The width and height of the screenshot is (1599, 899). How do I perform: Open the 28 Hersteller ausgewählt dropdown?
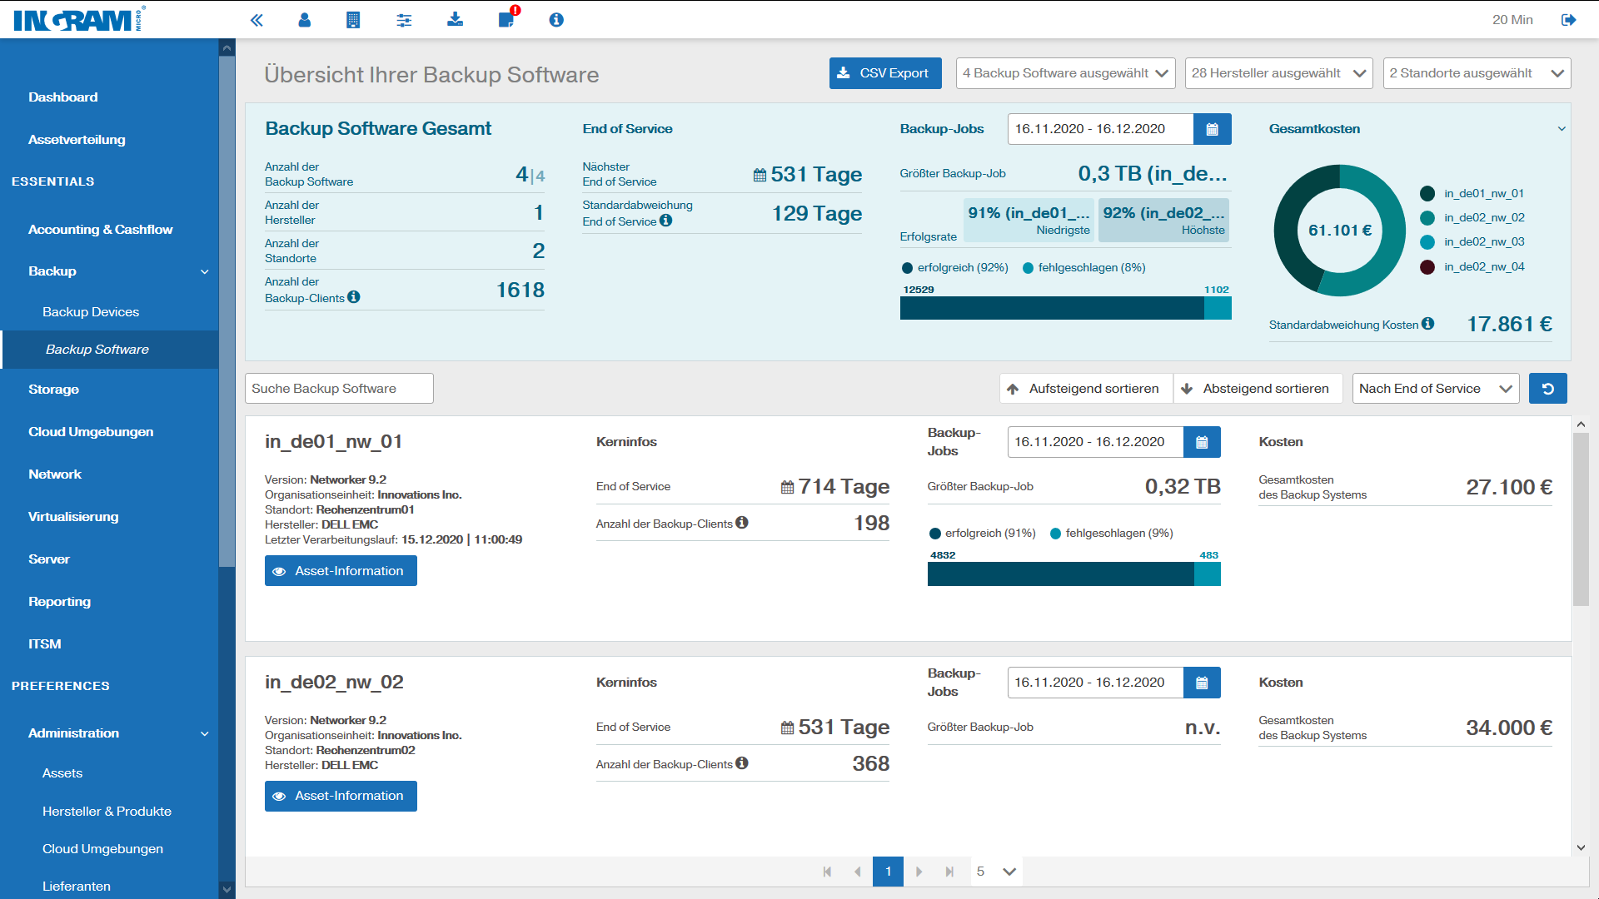[1278, 73]
